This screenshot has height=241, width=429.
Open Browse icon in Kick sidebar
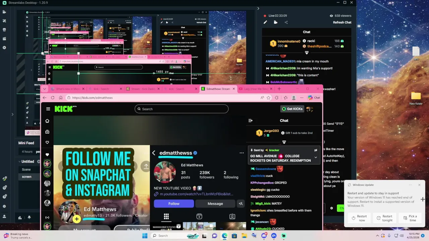[47, 132]
